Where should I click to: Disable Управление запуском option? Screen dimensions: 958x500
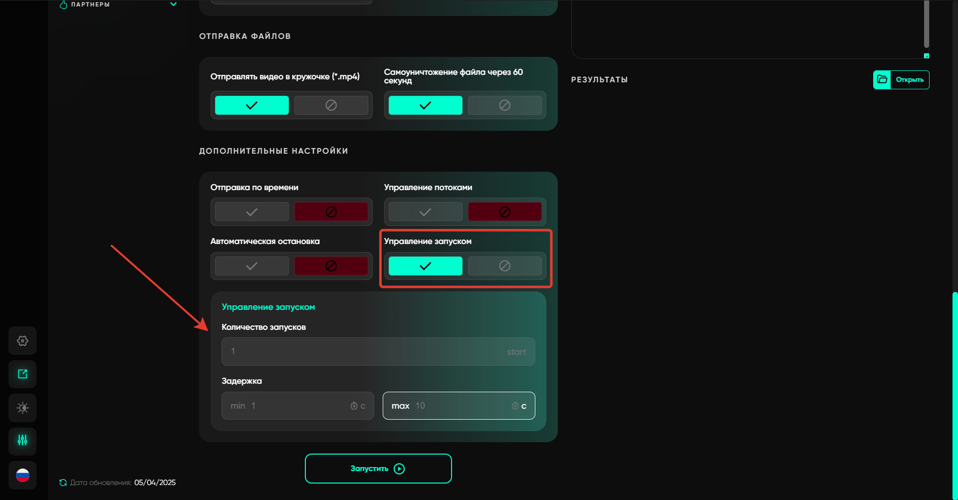point(504,266)
